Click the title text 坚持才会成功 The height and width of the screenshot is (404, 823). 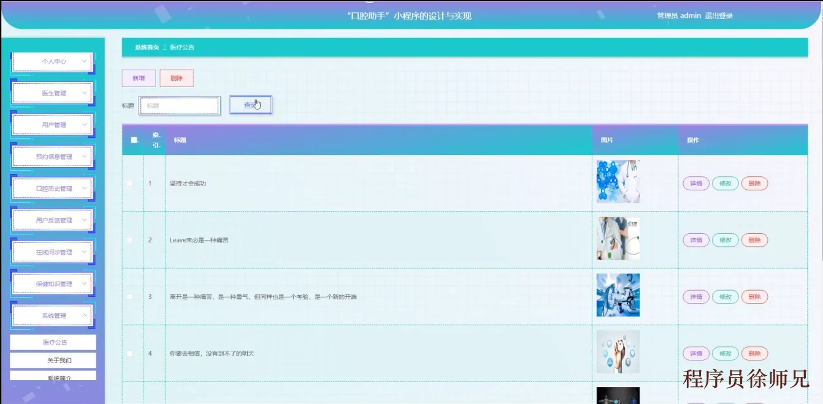tap(188, 184)
